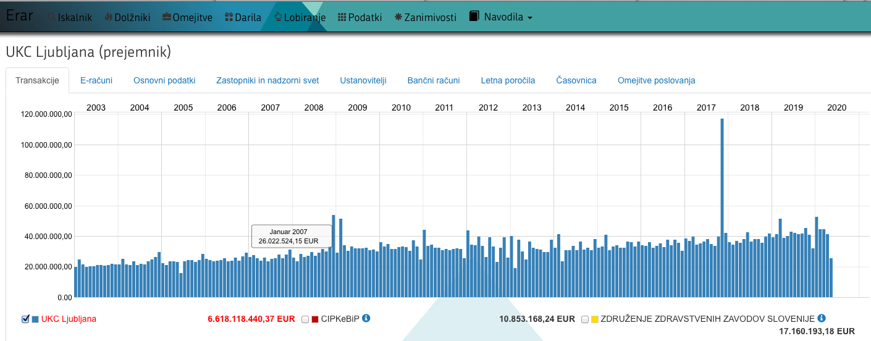Click the UKC Ljubljana legend link
Screen dimensions: 871x341
(x=69, y=319)
